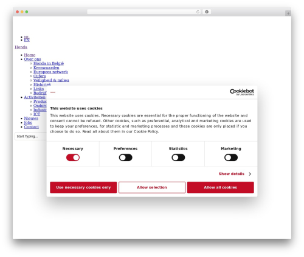Click the Allow selection button

pos(152,187)
